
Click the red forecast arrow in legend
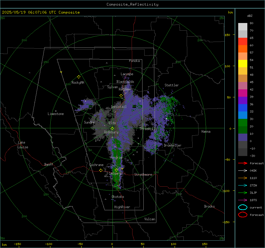(x=243, y=163)
